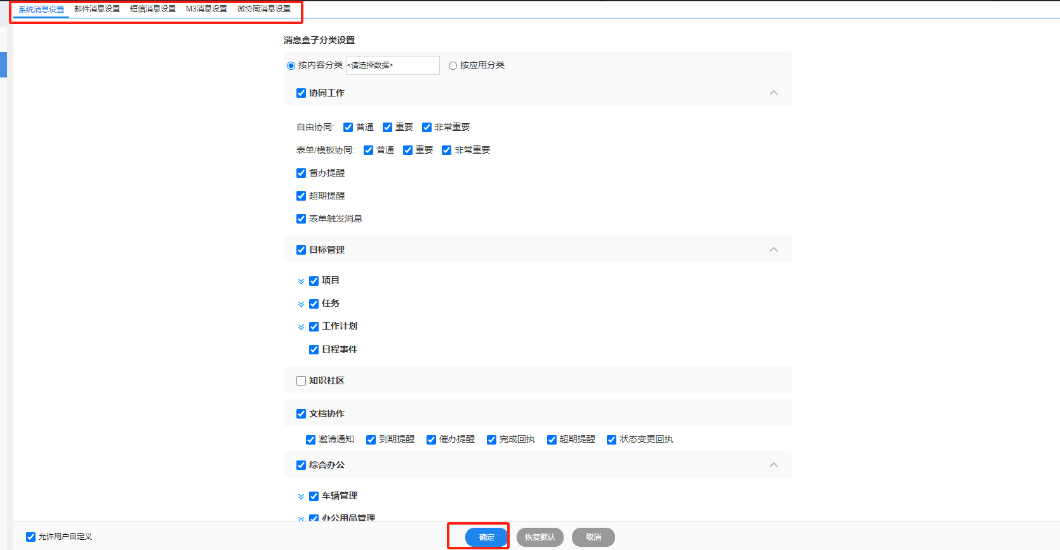Collapse the 目标管理 section chevron
This screenshot has width=1060, height=550.
coord(773,250)
